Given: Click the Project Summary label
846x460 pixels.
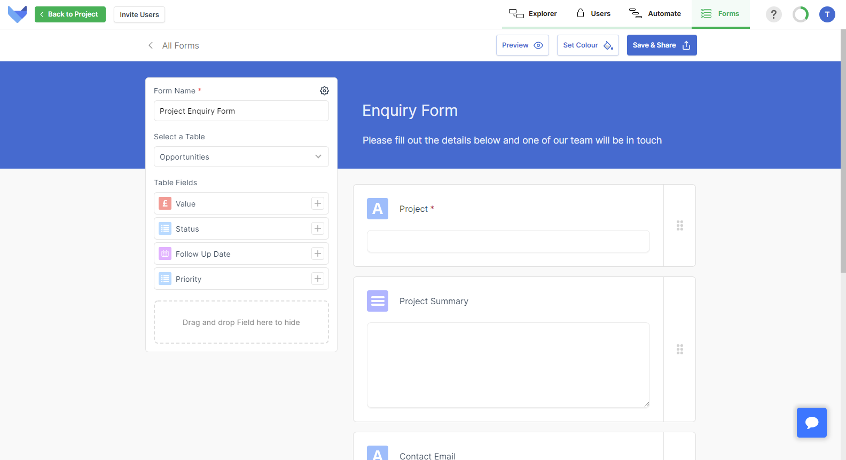Looking at the screenshot, I should tap(434, 301).
